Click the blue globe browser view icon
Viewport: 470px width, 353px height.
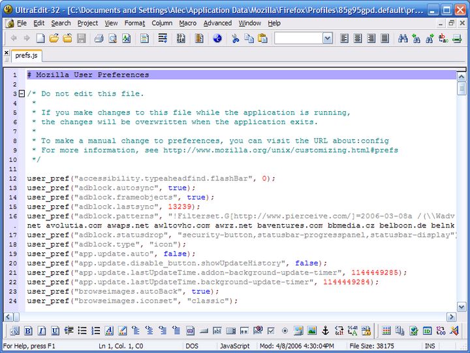pyautogui.click(x=217, y=39)
